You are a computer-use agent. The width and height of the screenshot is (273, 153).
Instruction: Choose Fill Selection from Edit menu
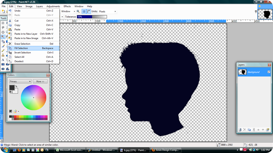tap(33, 48)
